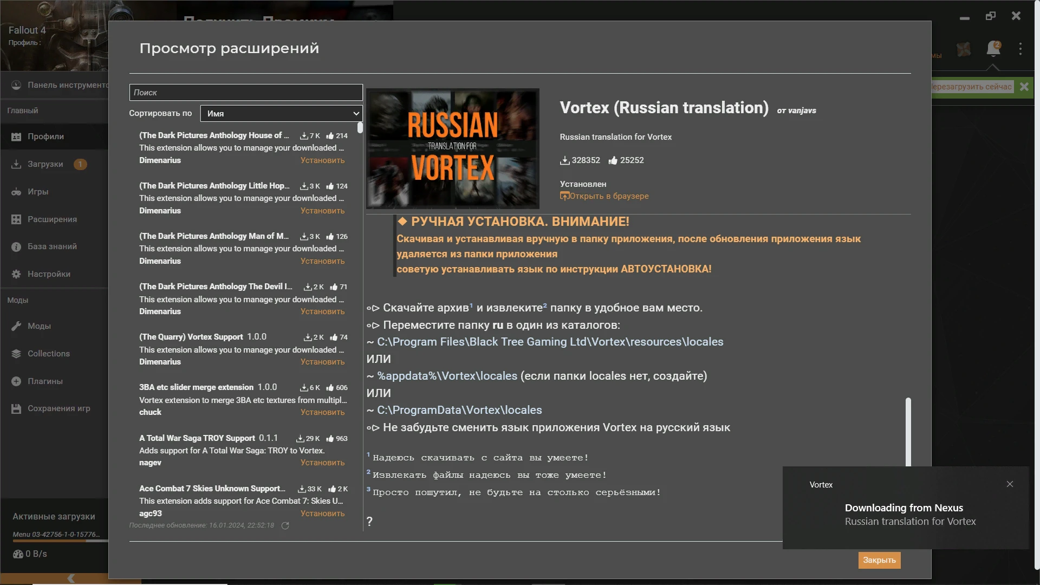Click the download speed gauge icon
The width and height of the screenshot is (1040, 585).
tap(18, 554)
